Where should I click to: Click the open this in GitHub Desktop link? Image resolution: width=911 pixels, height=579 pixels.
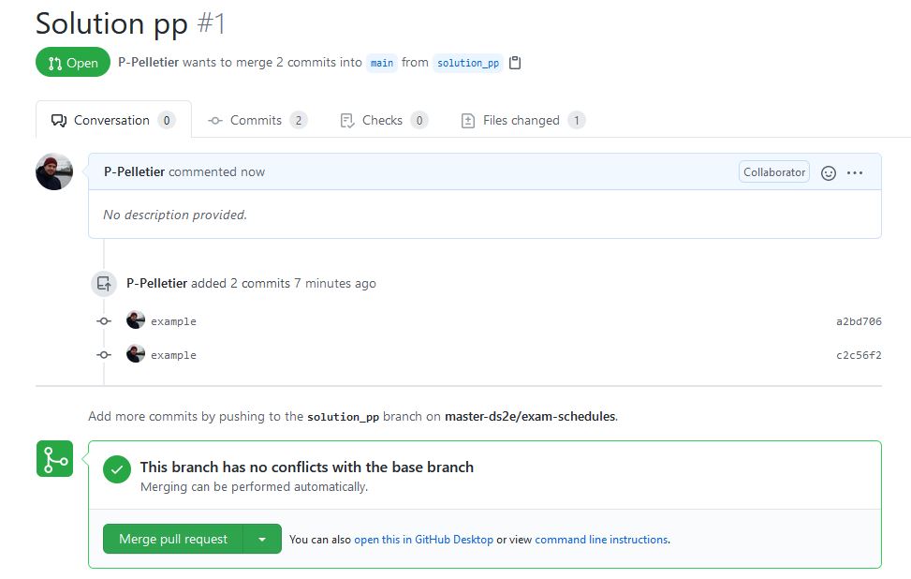(423, 540)
